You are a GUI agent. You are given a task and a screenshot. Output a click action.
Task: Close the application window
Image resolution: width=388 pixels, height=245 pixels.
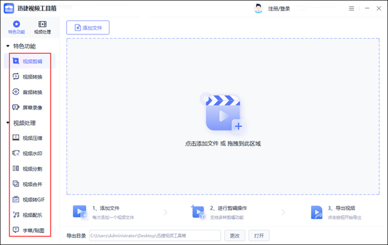[379, 9]
